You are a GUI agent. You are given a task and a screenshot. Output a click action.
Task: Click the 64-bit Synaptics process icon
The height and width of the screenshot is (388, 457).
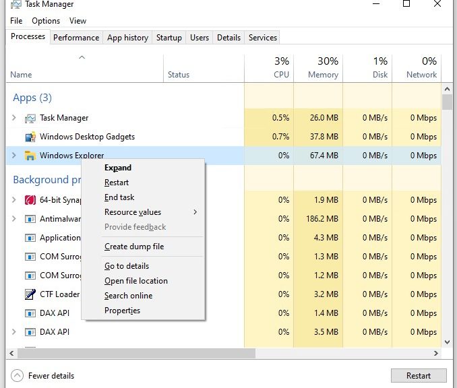[30, 200]
